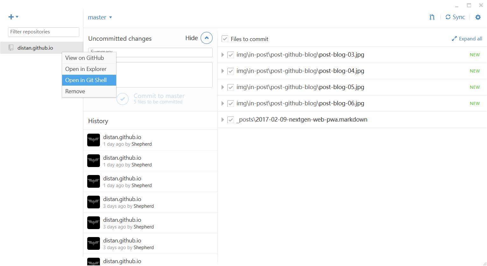This screenshot has width=487, height=266.
Task: Open the first 1 day ago history commit
Action: [150, 140]
